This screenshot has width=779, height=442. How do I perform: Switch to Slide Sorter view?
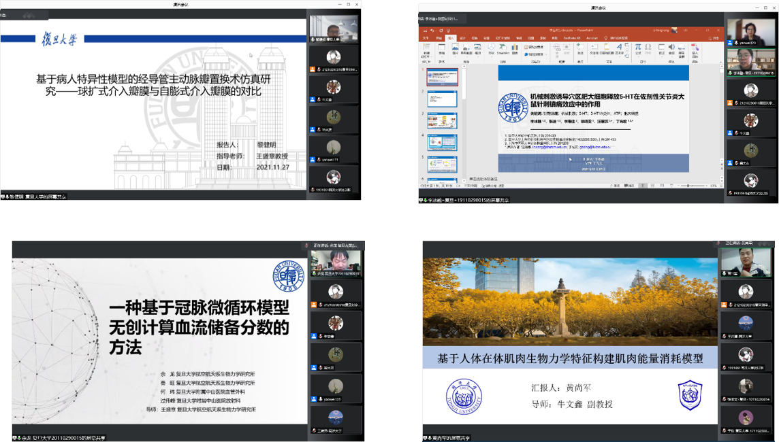653,186
